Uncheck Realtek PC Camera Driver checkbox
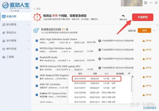 [x=37, y=95]
